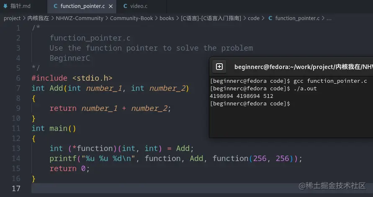Image resolution: width=373 pixels, height=197 pixels.
Task: Click 'Add' function name on line 7
Action: 56,88
